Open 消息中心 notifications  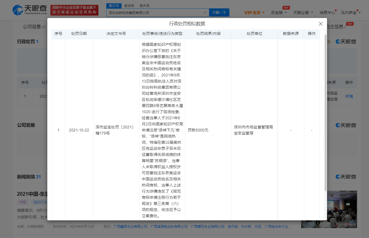tap(327, 12)
